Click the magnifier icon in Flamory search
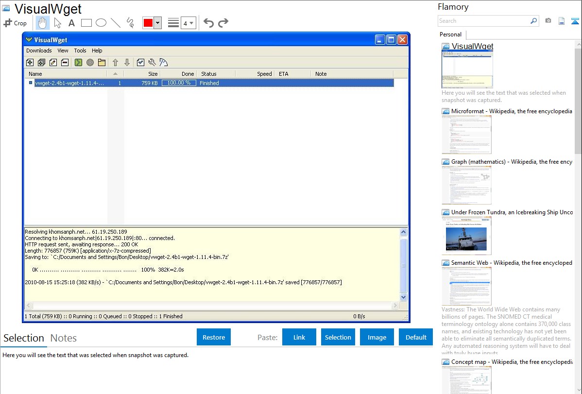The width and height of the screenshot is (582, 394). (x=533, y=21)
